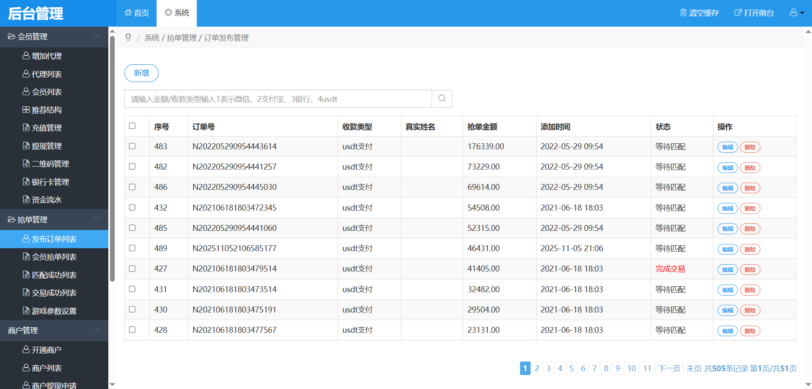Open 会员抢单列表 in the sidebar

click(54, 257)
